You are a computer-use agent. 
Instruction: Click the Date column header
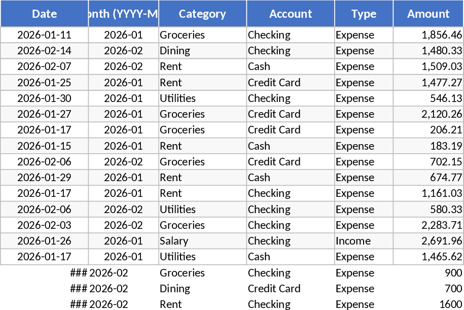(44, 14)
